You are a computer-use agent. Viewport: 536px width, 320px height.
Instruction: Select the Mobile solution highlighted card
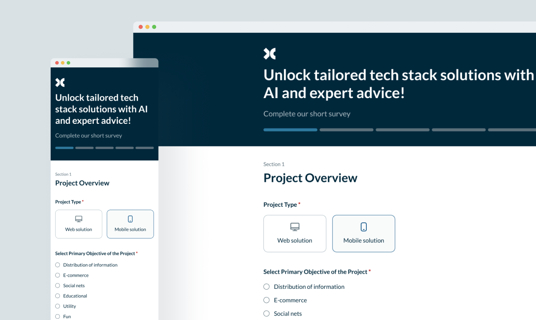coord(363,233)
